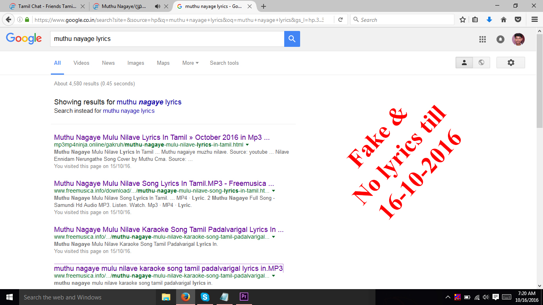Click the Firefox back arrow button
Viewport: 543px width, 305px height.
pyautogui.click(x=8, y=19)
